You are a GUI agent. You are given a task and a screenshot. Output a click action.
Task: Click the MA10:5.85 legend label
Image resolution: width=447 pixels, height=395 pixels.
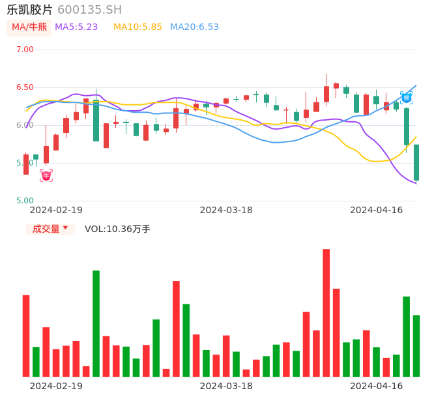[x=137, y=27]
